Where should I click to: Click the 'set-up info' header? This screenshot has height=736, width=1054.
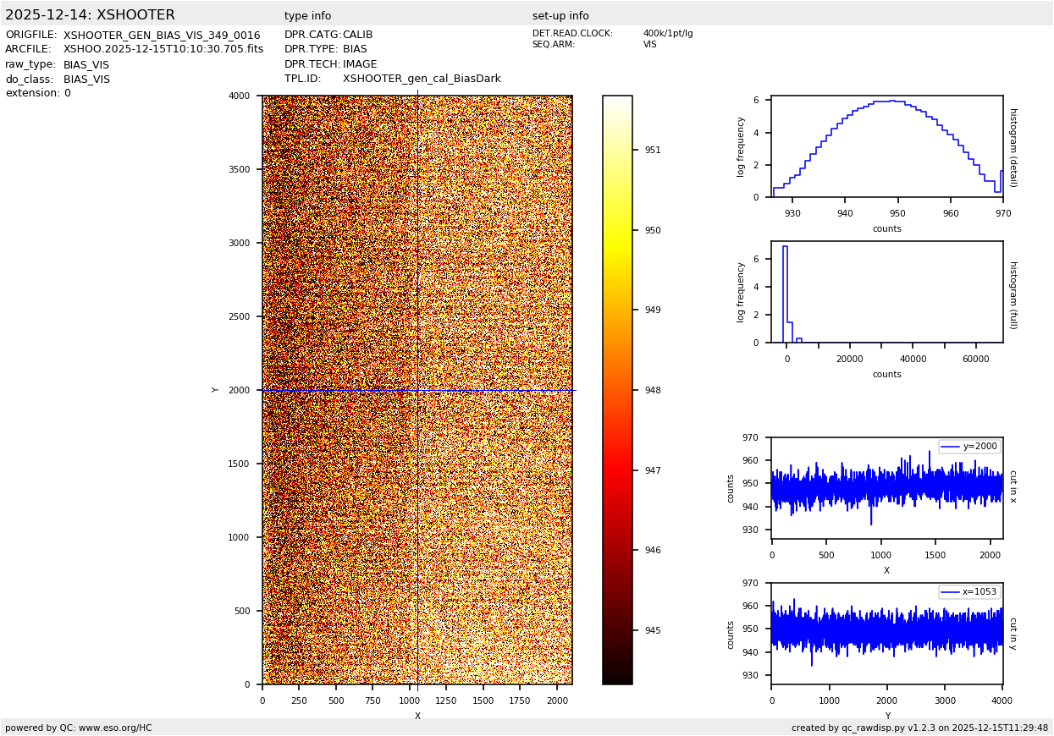coord(560,16)
